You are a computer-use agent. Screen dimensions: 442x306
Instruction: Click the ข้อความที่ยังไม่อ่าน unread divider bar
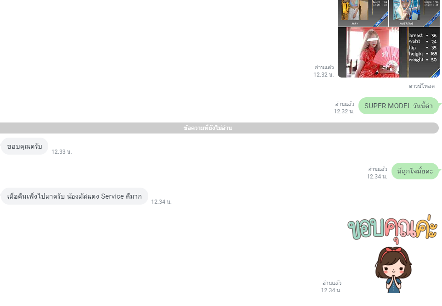point(219,128)
